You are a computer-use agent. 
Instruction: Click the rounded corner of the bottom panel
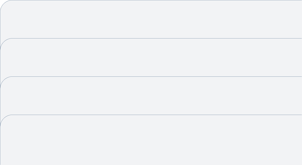(4, 118)
